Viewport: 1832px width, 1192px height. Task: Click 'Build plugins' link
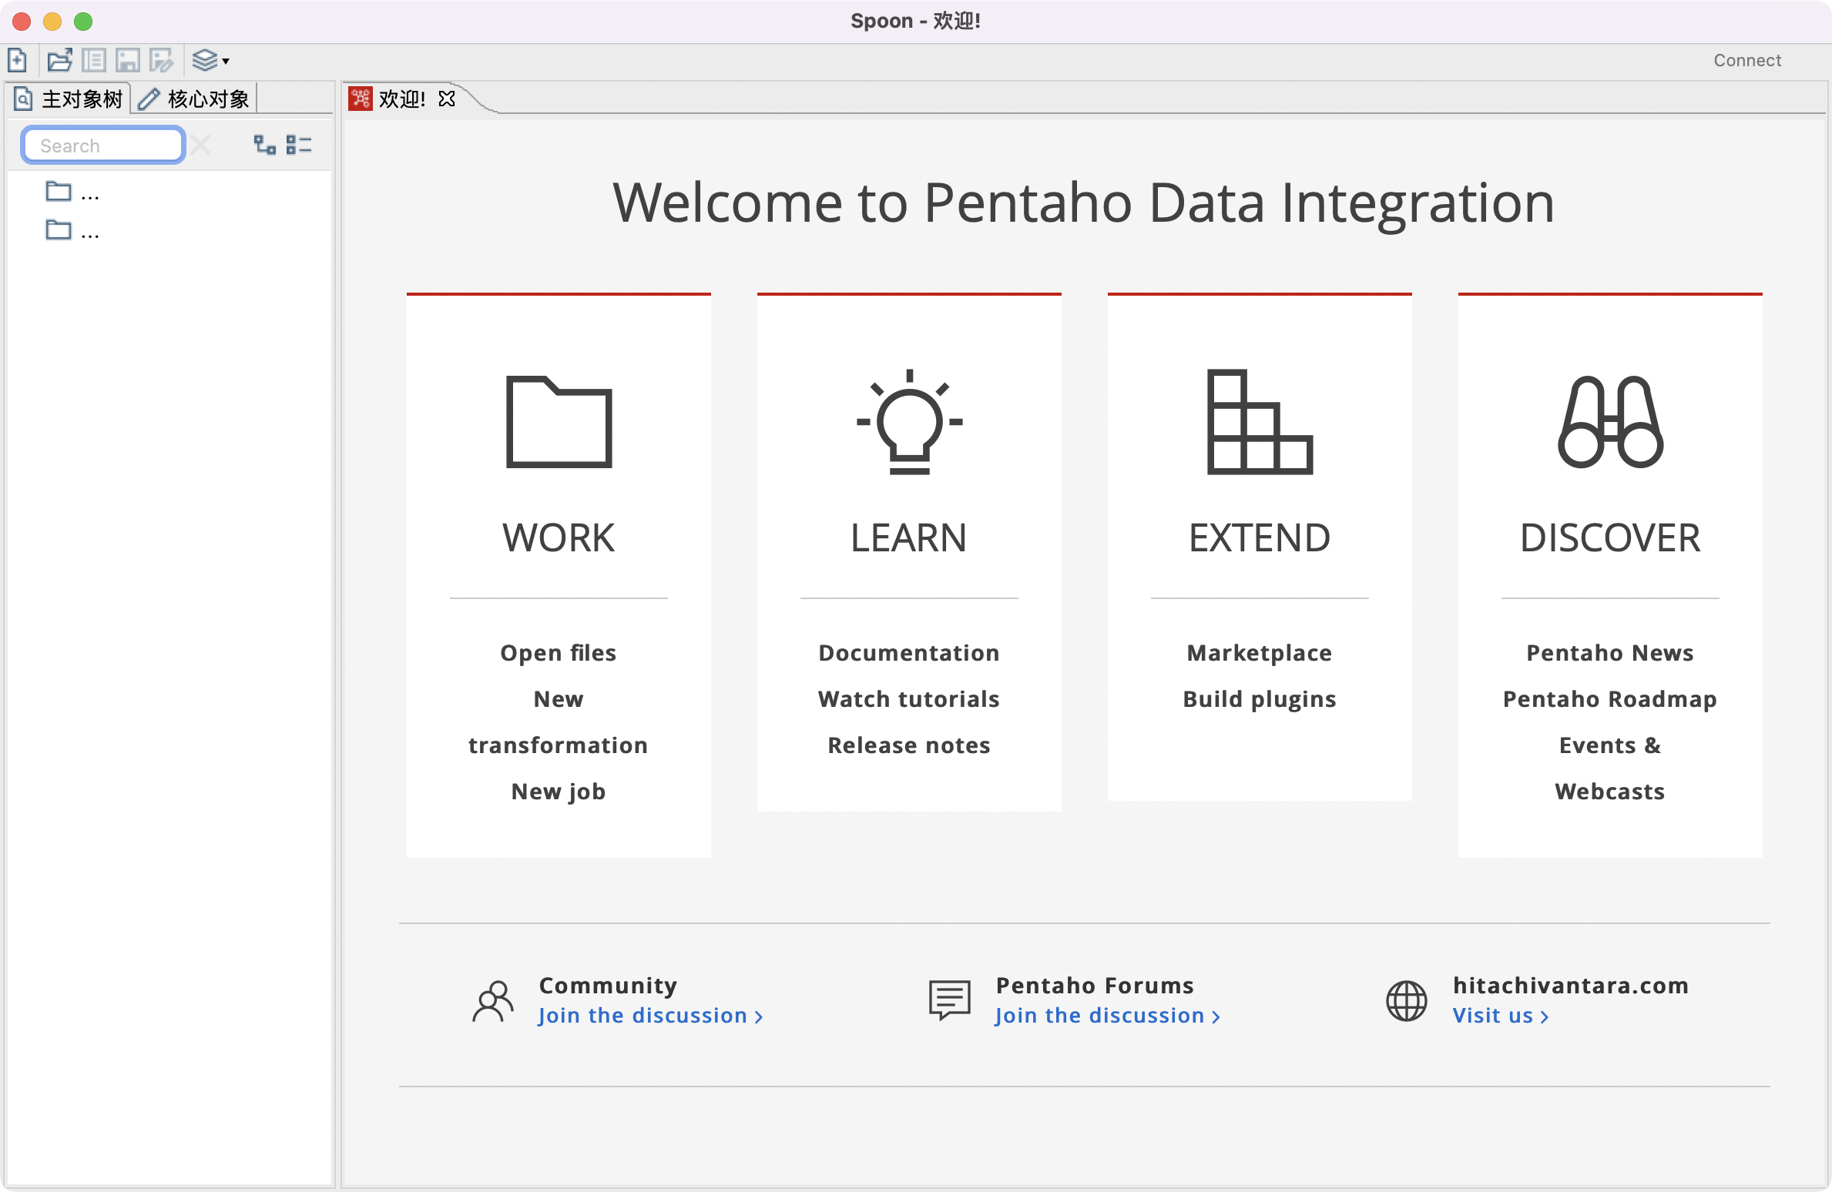tap(1260, 699)
